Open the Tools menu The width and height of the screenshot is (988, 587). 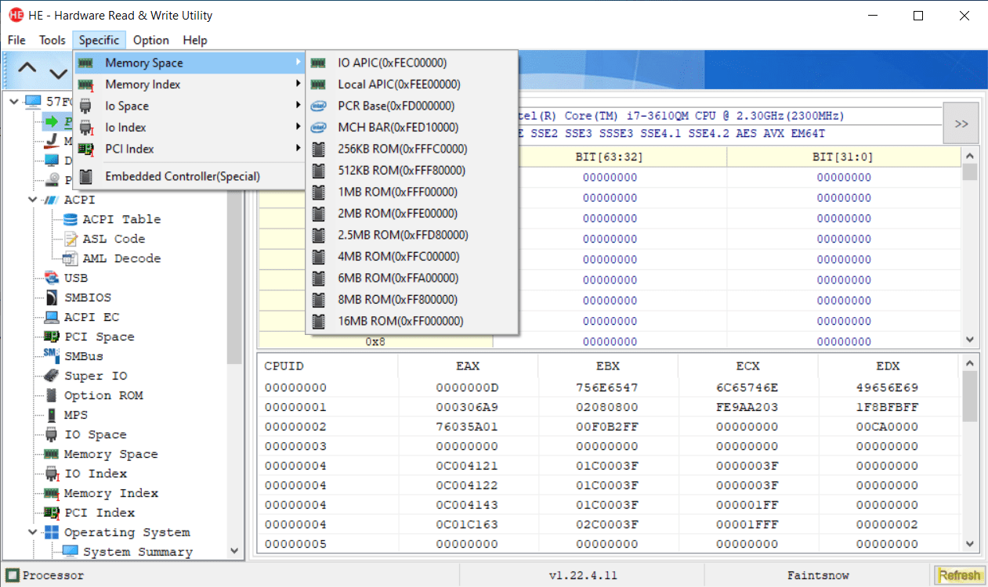point(52,40)
